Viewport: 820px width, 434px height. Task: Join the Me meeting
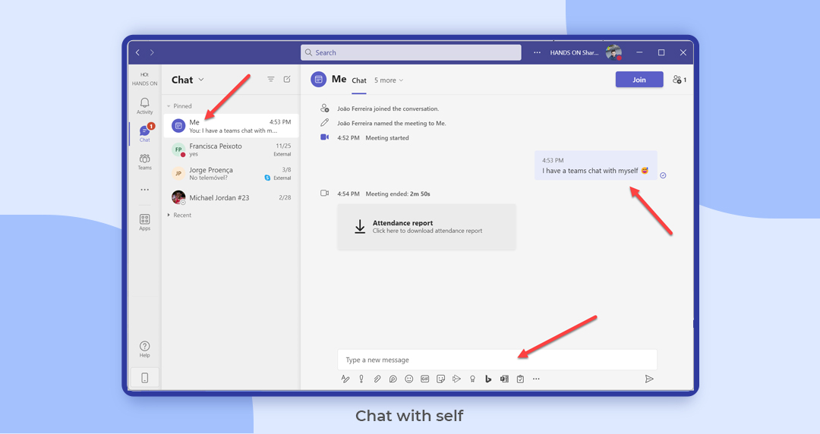[639, 80]
